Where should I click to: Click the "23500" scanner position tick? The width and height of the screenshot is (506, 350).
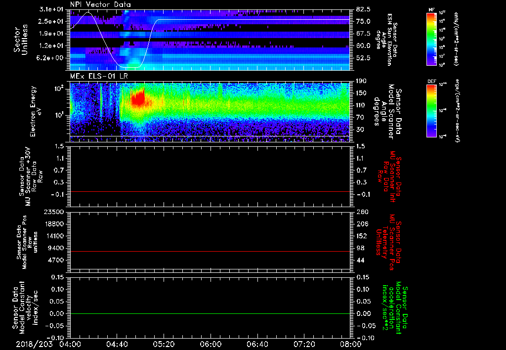54,212
